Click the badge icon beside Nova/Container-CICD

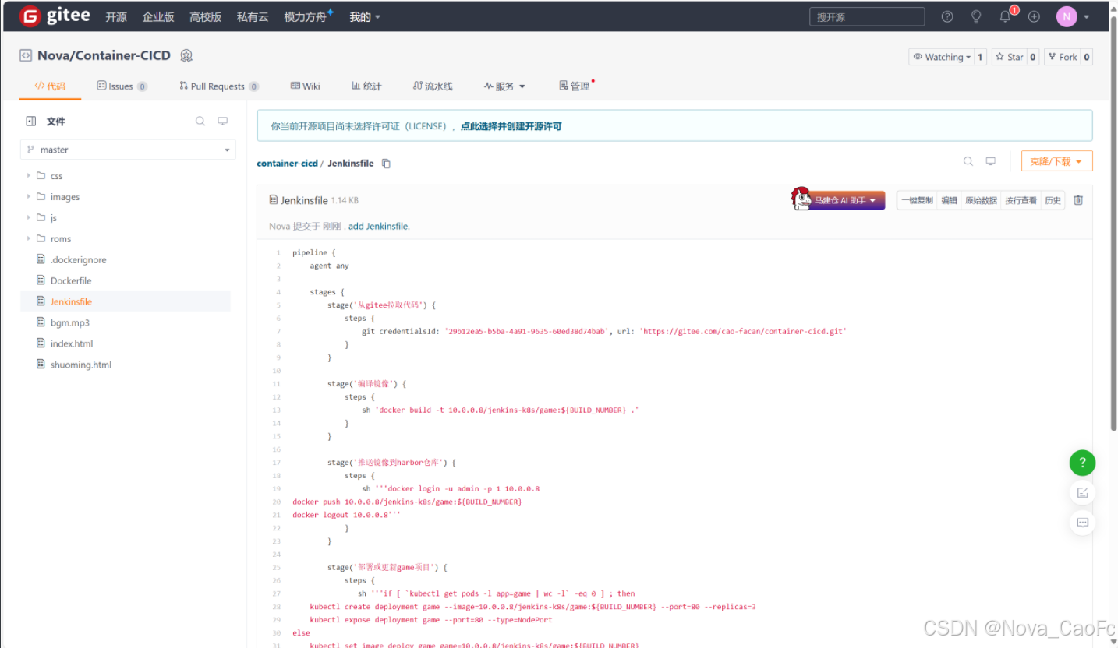click(x=186, y=55)
